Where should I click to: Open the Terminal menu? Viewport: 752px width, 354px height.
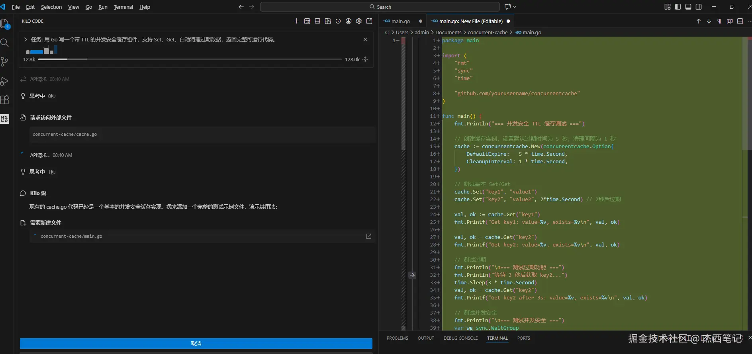point(123,7)
